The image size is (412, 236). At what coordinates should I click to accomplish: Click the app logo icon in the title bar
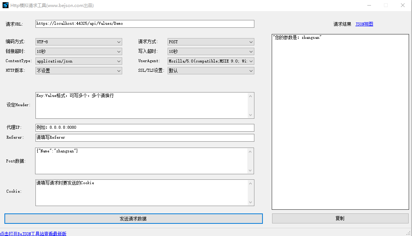coord(5,5)
